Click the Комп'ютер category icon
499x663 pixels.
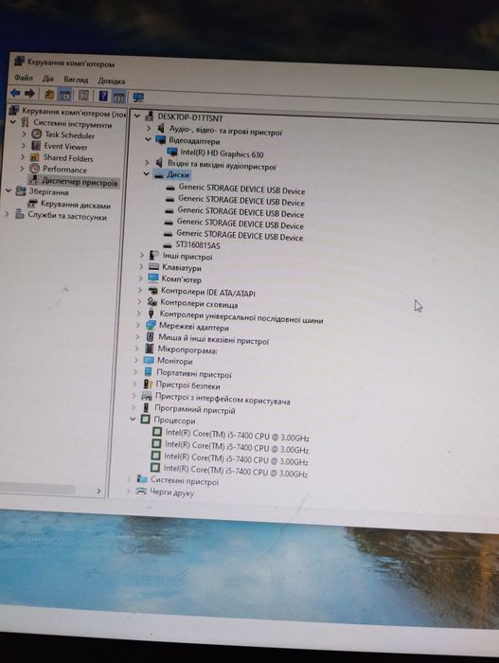point(153,278)
